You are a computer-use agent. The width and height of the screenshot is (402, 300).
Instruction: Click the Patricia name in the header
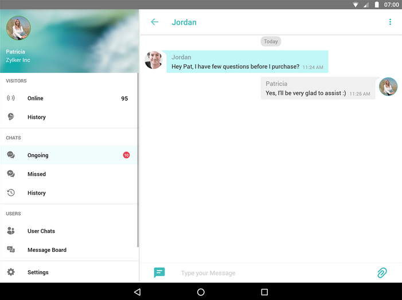point(15,52)
